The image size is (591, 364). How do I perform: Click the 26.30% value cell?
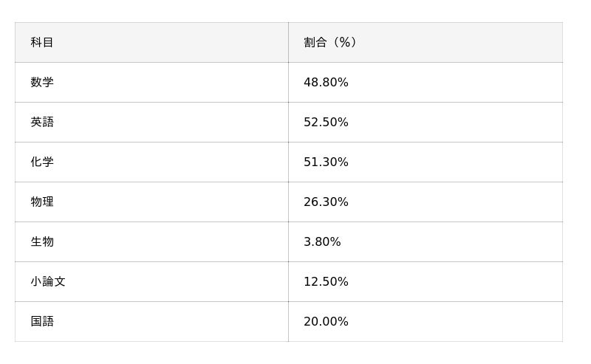tap(326, 202)
